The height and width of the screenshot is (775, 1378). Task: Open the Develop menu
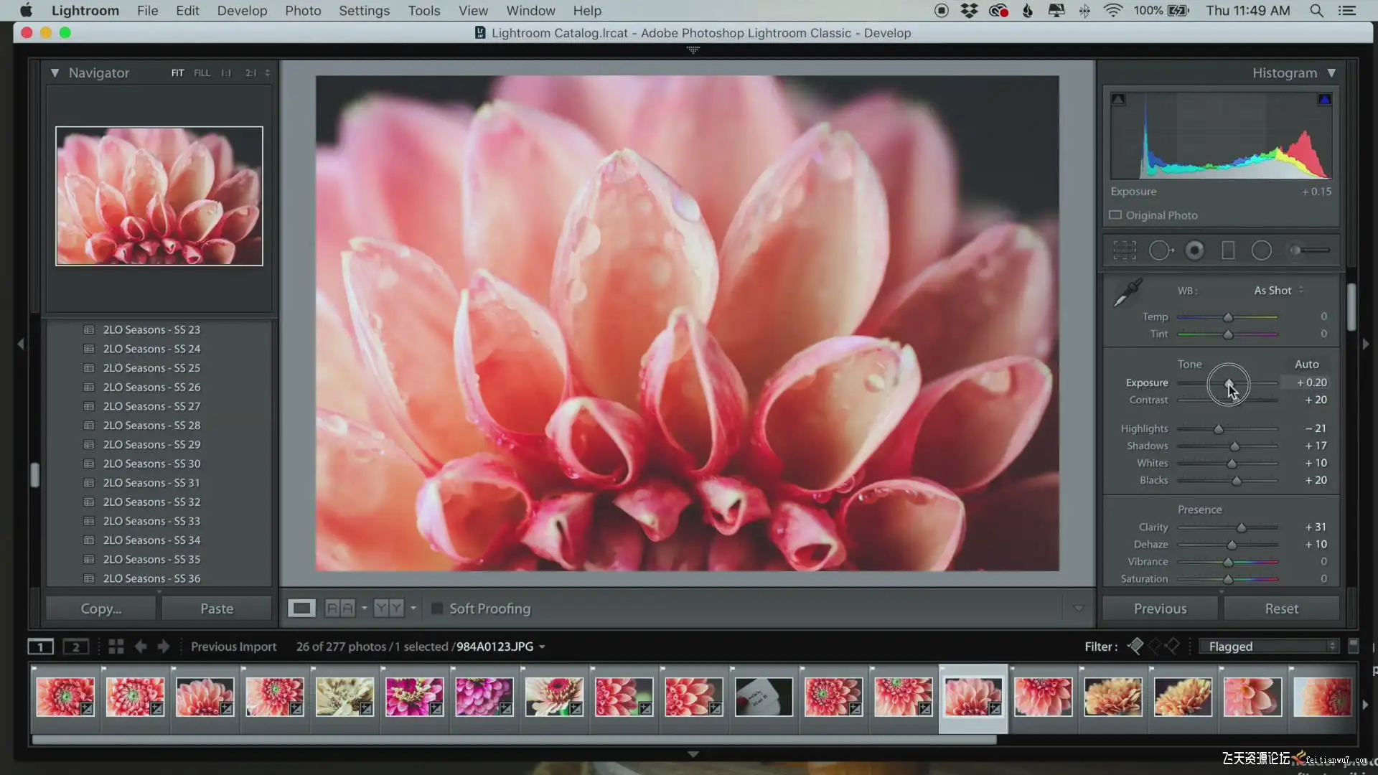[x=242, y=11]
